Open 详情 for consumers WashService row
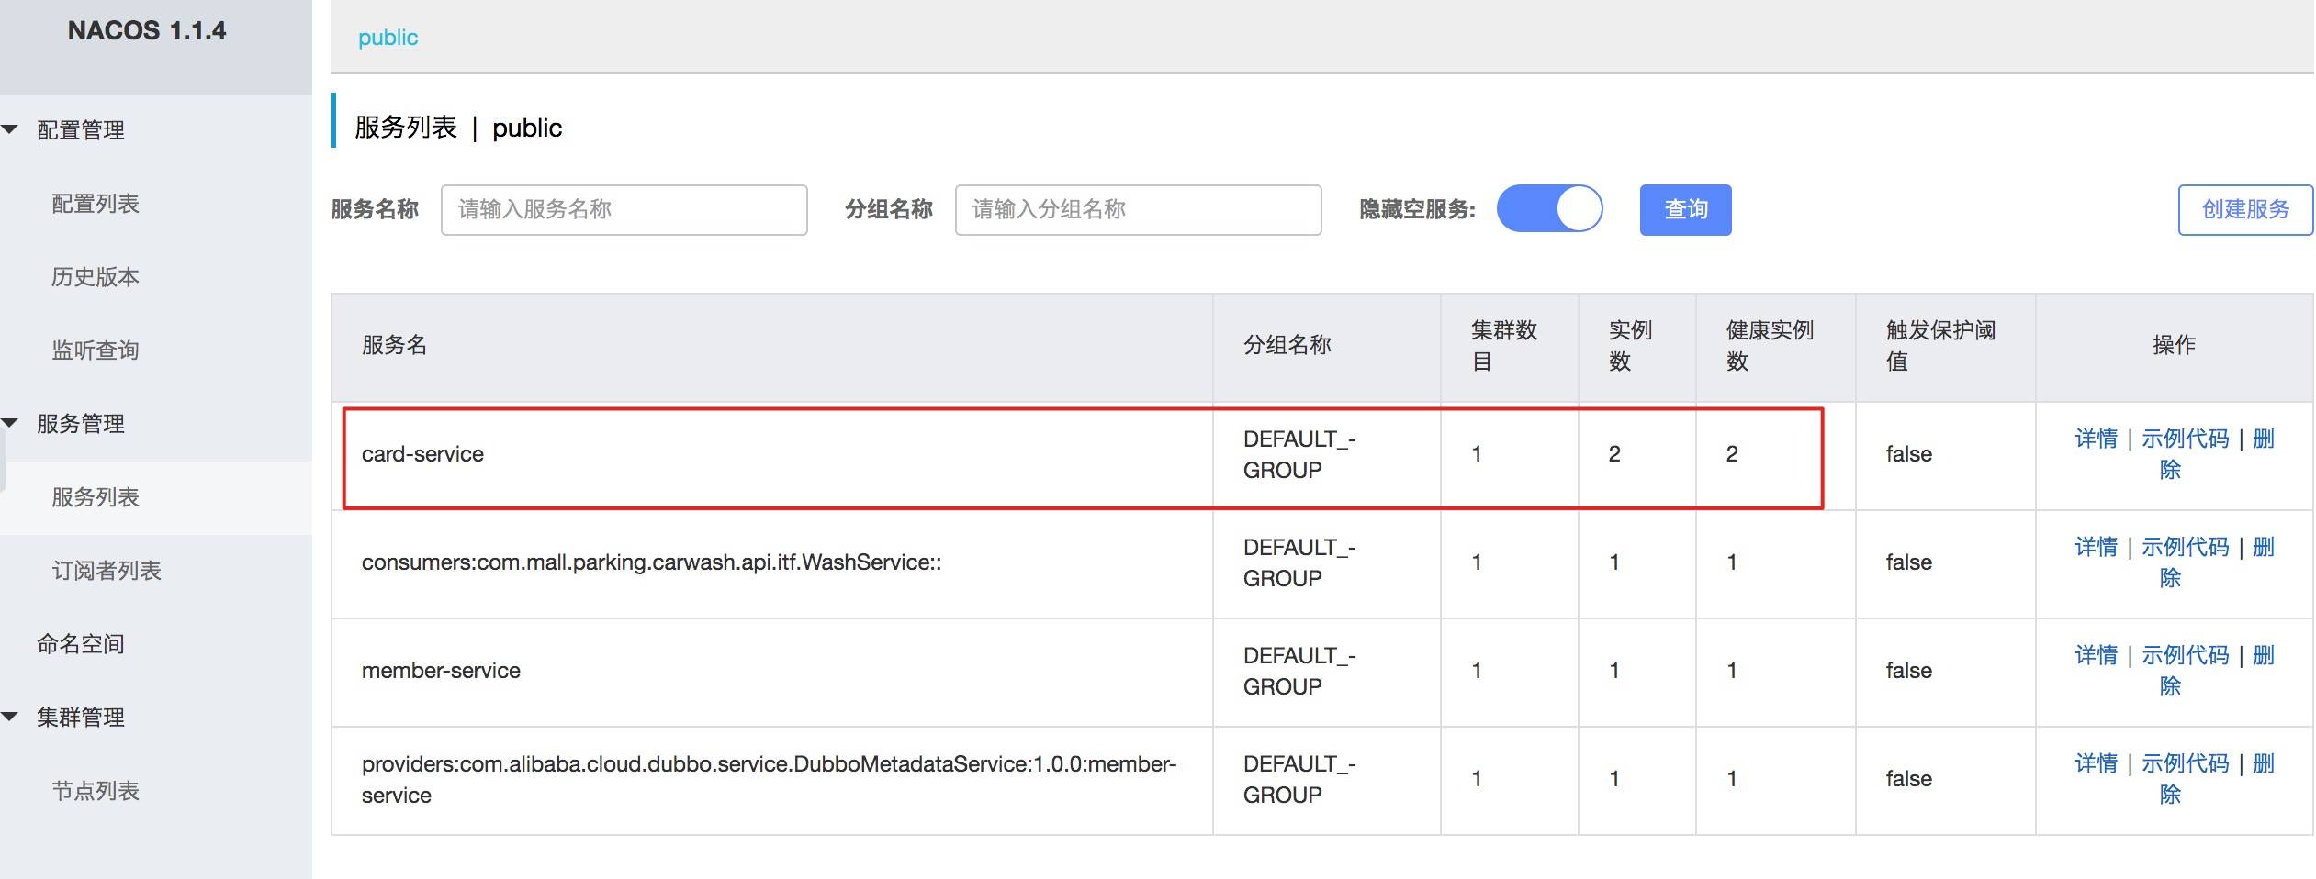 point(2096,547)
